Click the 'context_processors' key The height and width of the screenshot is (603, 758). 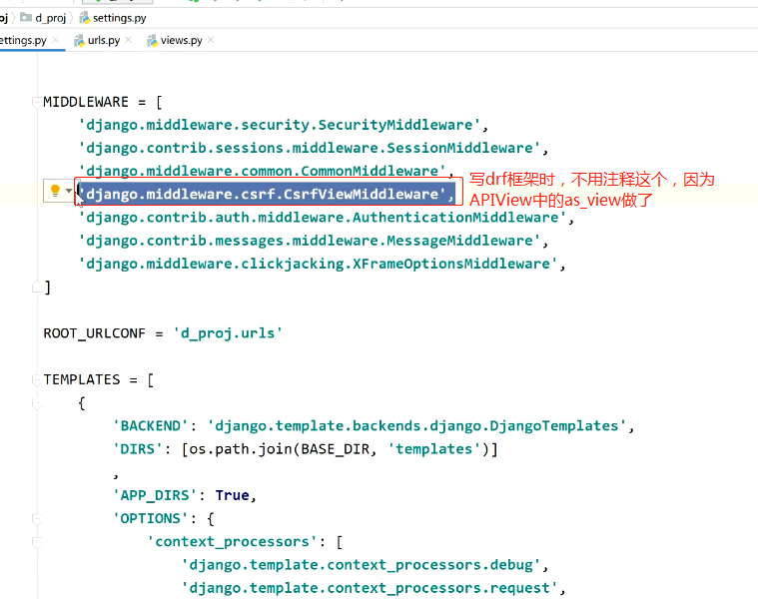(x=232, y=542)
